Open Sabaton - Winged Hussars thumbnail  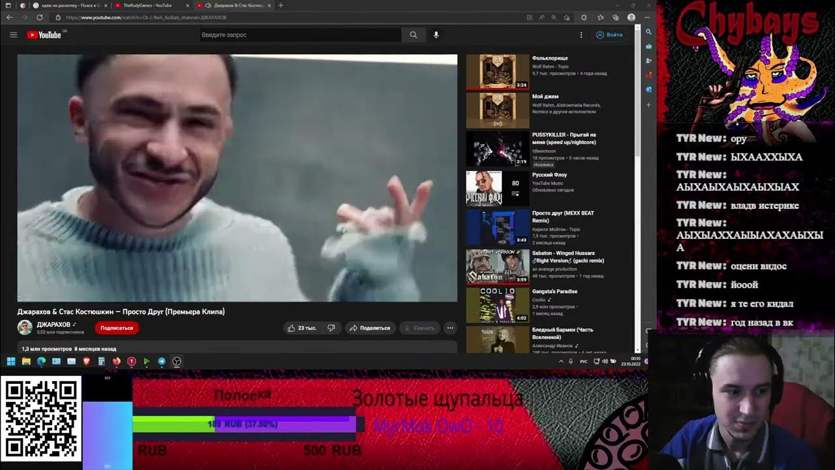498,266
